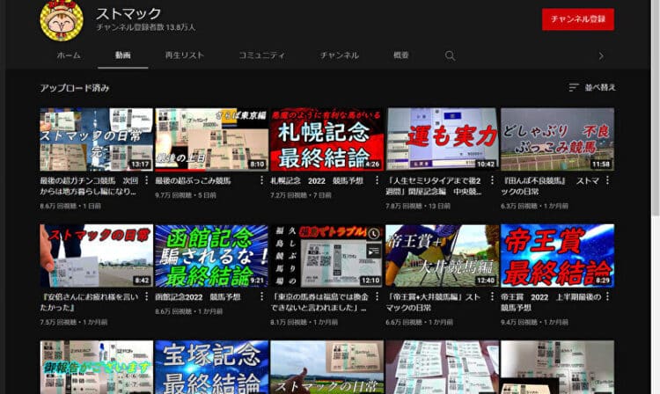
Task: Open the 函館記念 騙されるな thumbnail
Action: [x=212, y=256]
